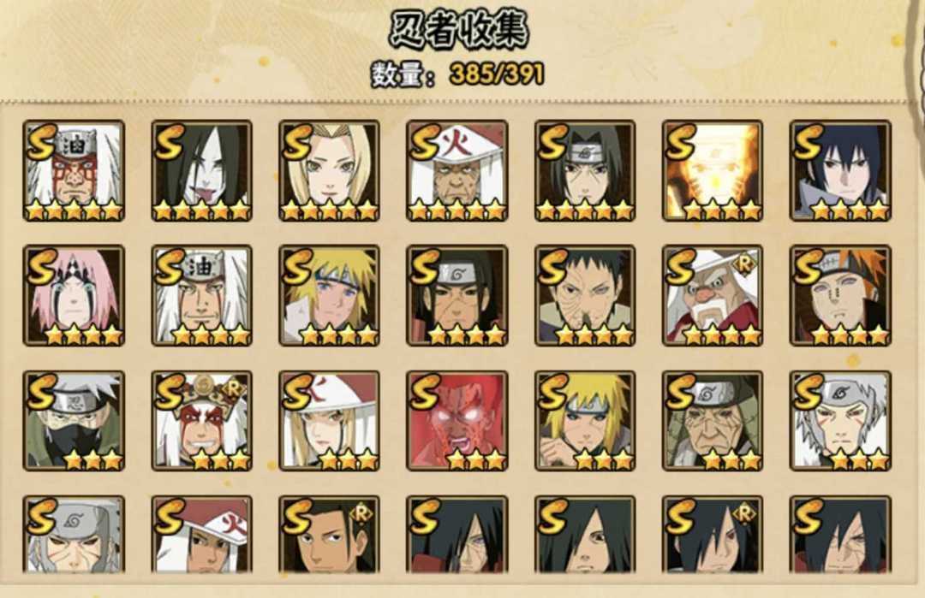925x598 pixels.
Task: Open the blonde woman wearing white Hokage hat
Action: point(329,421)
